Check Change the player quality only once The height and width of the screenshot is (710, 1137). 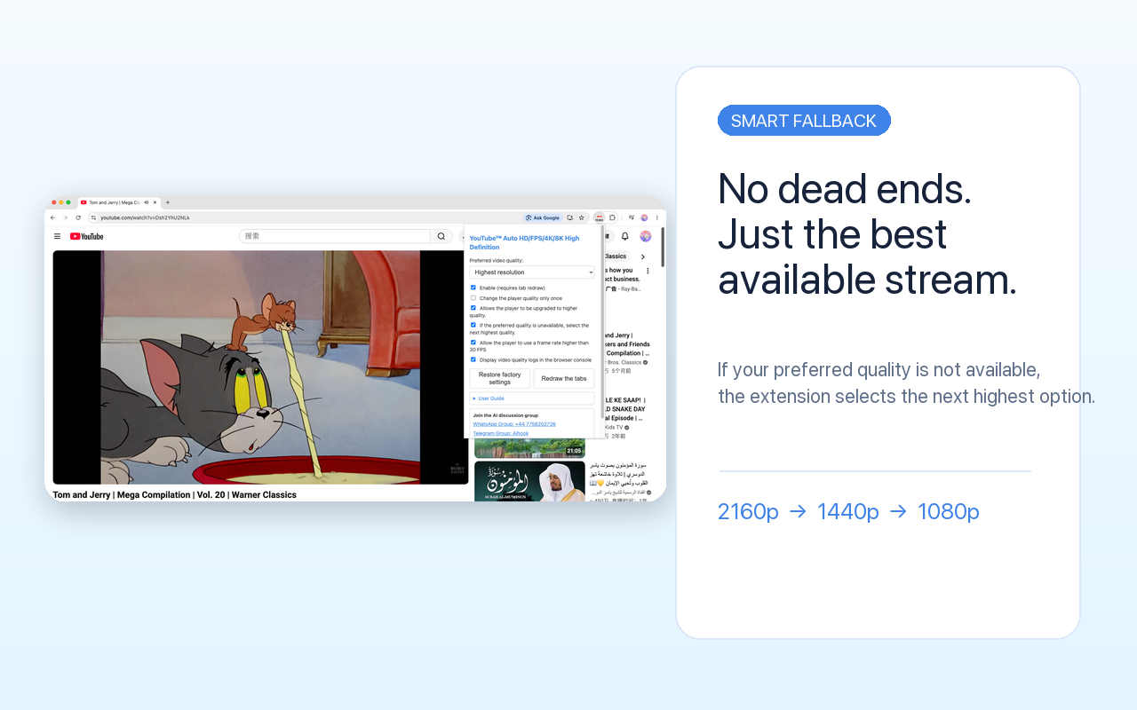[x=473, y=298]
